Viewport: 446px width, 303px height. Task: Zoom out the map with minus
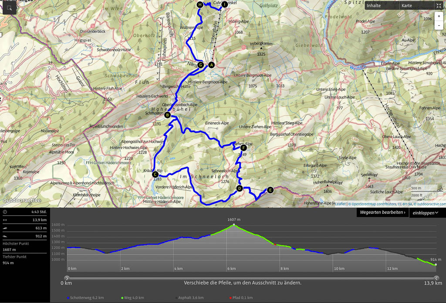439,26
